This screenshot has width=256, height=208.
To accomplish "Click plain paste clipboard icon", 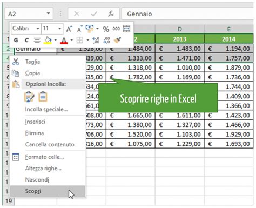I will click(43, 97).
